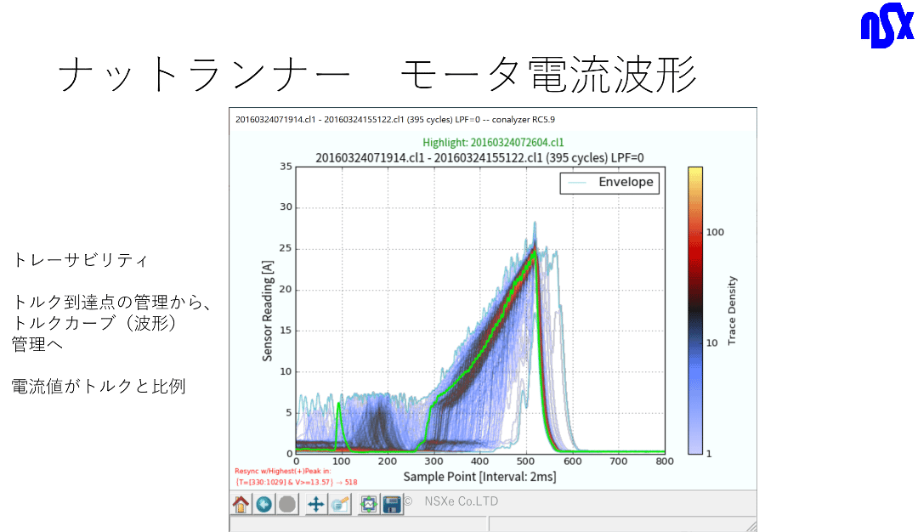Click Sample Point [Interval: 2ms] label
918x532 pixels.
479,477
